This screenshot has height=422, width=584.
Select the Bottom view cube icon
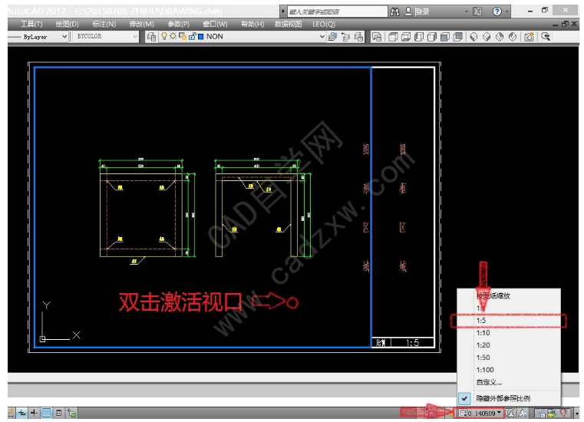[x=406, y=37]
